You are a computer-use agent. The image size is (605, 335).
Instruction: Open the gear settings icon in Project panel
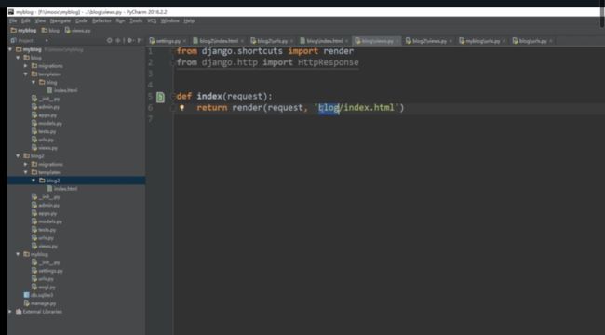click(x=129, y=41)
